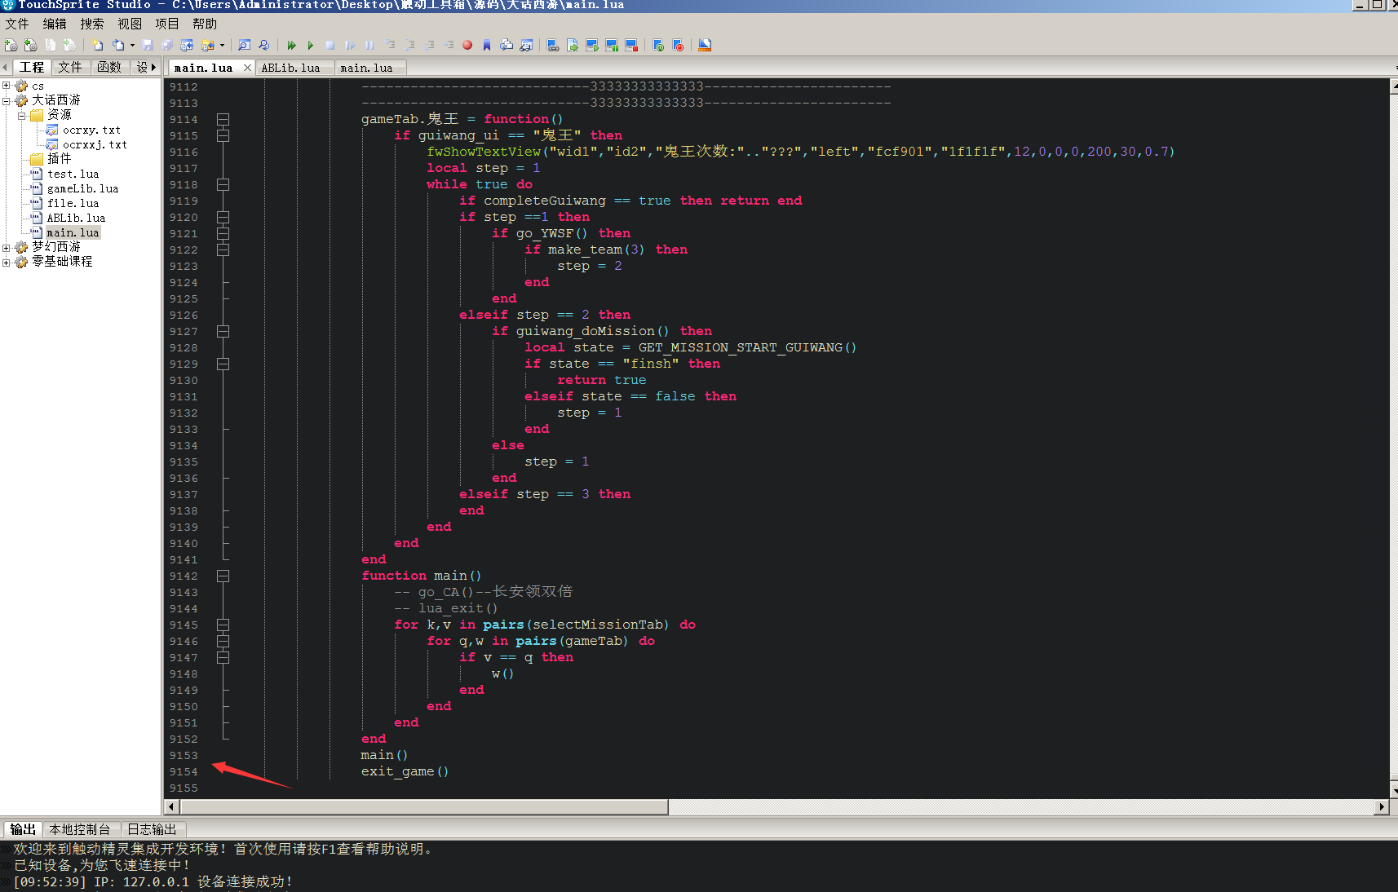Expand the cs project node
The height and width of the screenshot is (892, 1398).
point(7,86)
